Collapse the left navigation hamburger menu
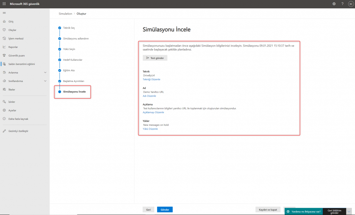355x215 pixels. tap(4, 13)
